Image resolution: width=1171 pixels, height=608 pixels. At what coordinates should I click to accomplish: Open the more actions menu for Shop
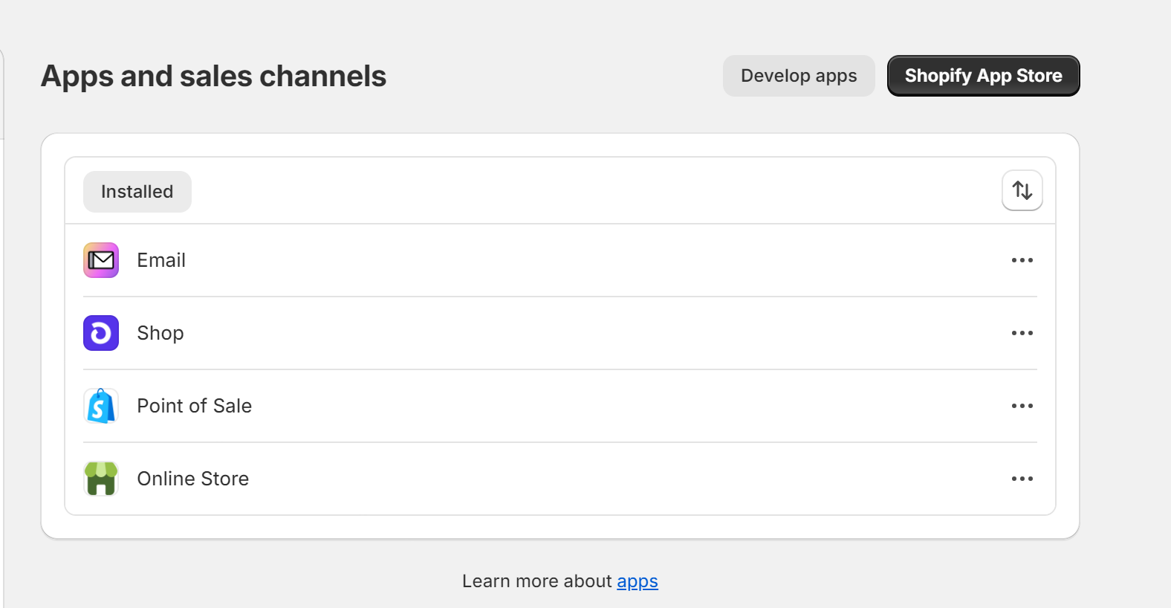coord(1022,333)
